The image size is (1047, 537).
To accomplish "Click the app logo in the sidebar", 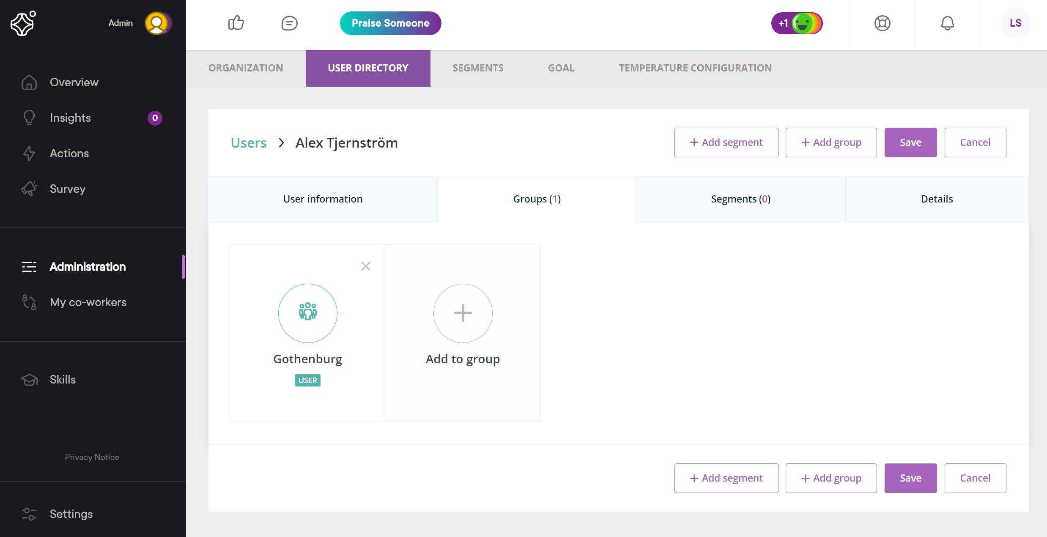I will (23, 23).
